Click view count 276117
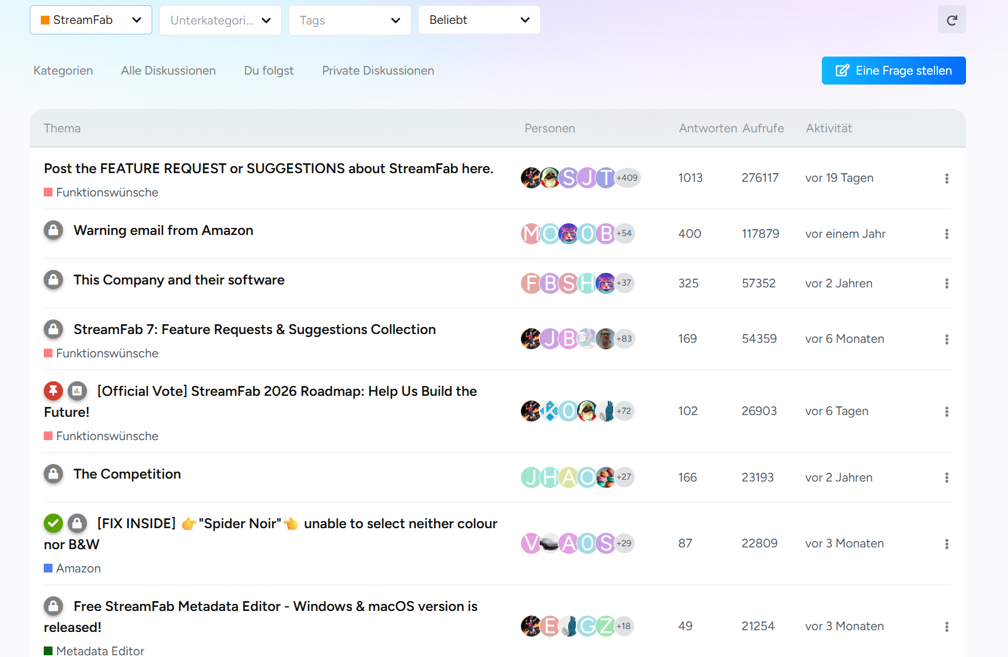 [x=760, y=178]
